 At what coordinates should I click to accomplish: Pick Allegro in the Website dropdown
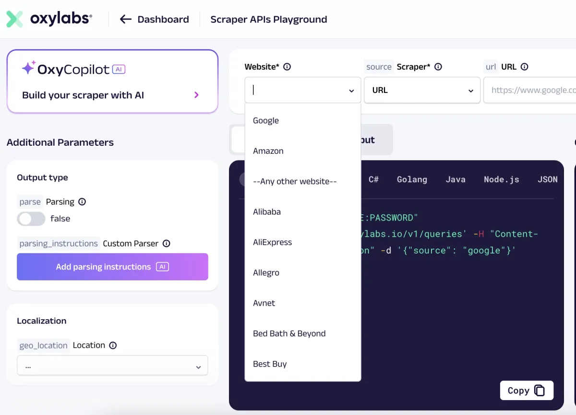coord(303,273)
